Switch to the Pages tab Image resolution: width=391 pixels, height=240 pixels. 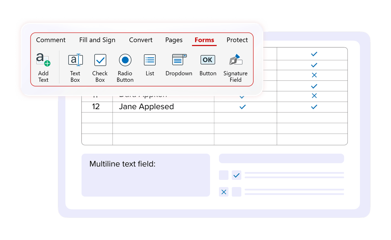click(x=174, y=40)
